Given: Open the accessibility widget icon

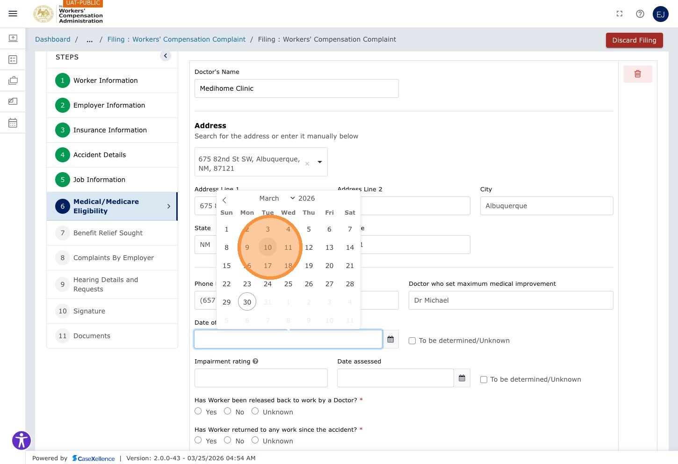Looking at the screenshot, I should pos(22,440).
